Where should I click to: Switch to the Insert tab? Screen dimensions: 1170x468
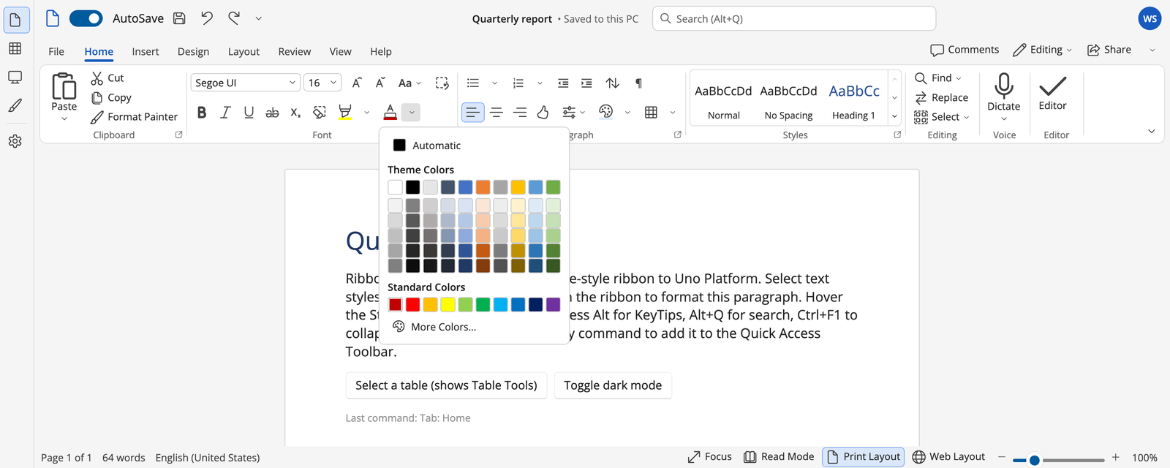click(146, 51)
